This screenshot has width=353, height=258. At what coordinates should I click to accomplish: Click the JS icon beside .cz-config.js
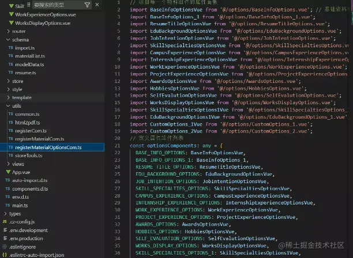tap(5, 222)
